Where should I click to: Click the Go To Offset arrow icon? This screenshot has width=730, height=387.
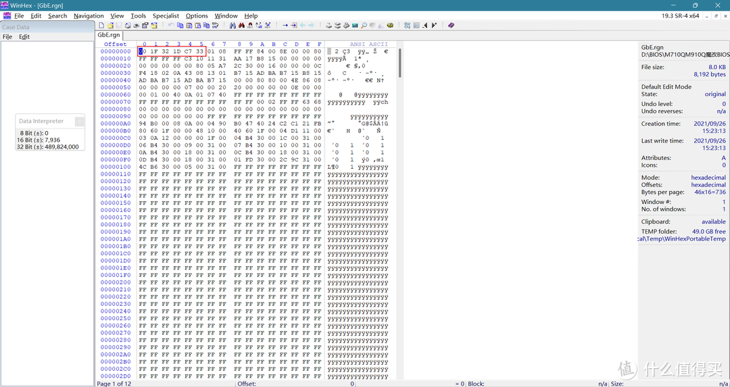click(x=285, y=26)
